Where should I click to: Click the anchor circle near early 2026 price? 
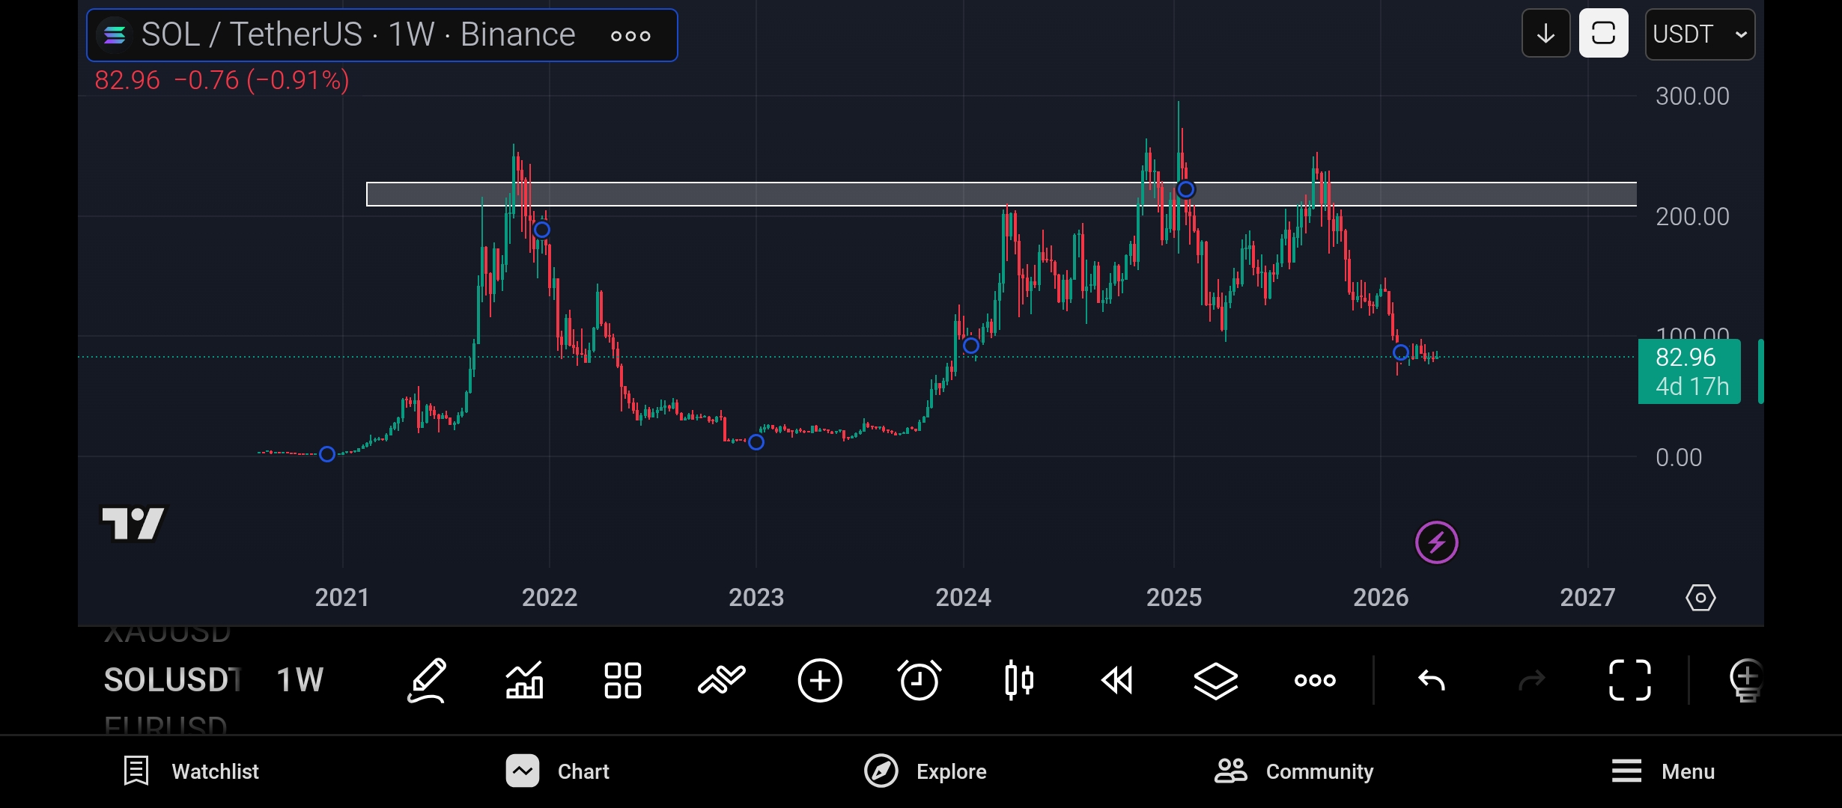(x=1401, y=352)
